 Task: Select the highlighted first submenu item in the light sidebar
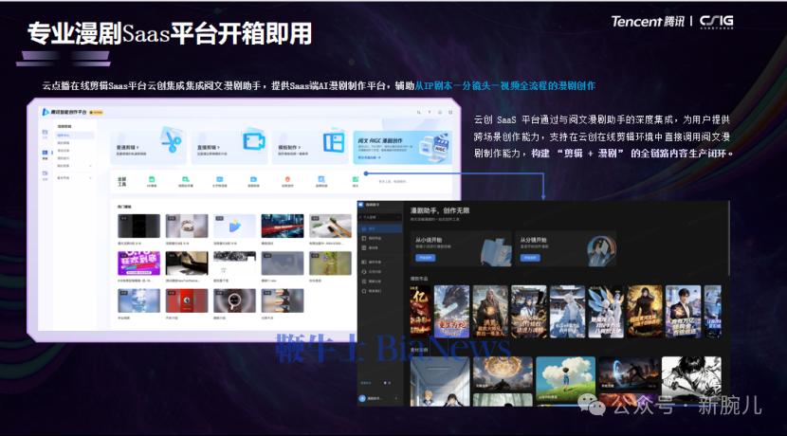pyautogui.click(x=74, y=136)
